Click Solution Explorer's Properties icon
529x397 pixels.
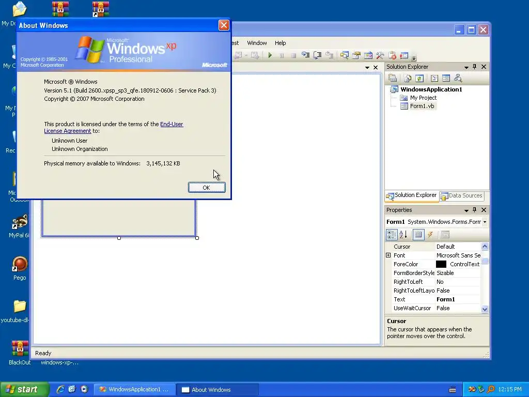[393, 79]
